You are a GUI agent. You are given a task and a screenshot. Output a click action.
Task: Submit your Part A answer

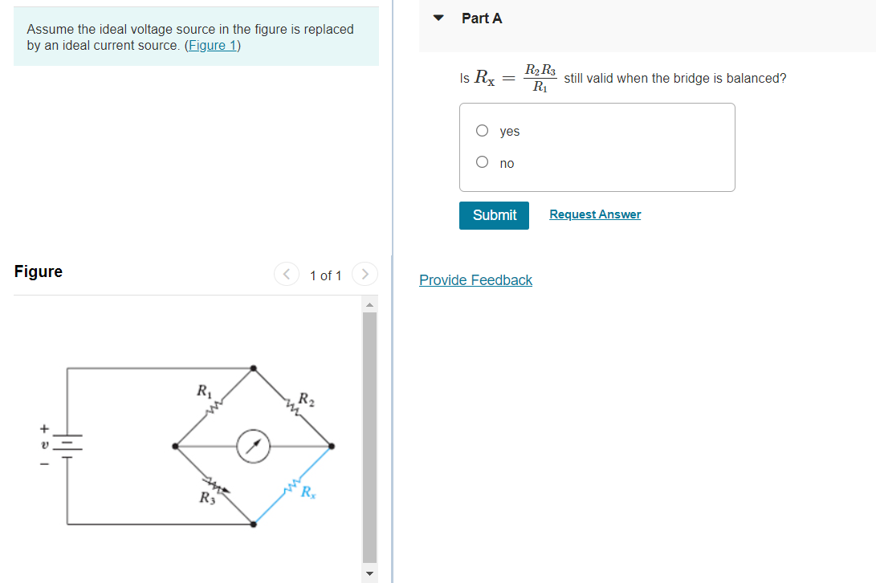[x=494, y=215]
